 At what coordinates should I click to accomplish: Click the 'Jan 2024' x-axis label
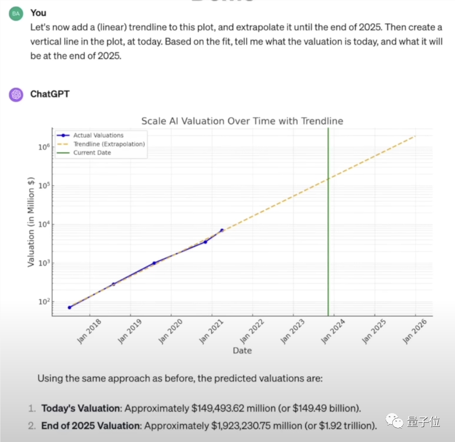(x=334, y=331)
